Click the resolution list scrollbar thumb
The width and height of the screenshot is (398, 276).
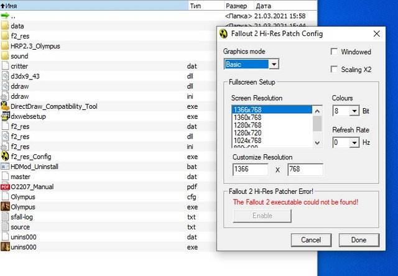317,124
